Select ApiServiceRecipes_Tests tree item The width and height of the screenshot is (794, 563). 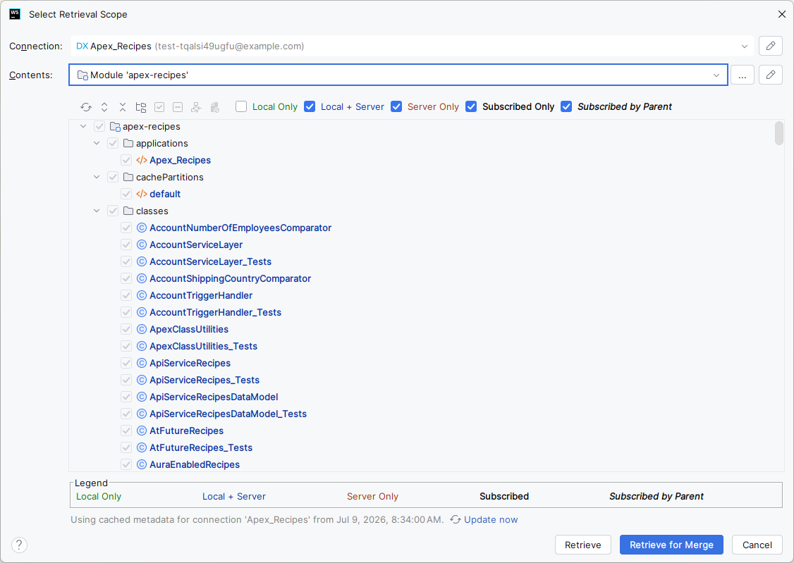click(204, 380)
